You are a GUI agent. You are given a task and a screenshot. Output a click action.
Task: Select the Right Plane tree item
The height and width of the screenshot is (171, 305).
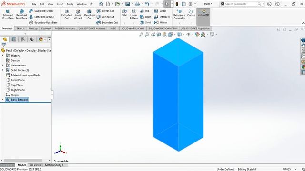16,90
